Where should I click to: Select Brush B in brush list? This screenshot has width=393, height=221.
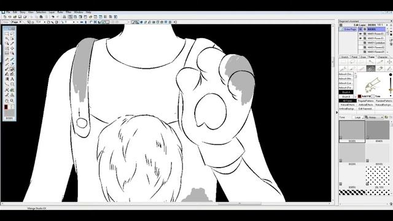[346, 96]
